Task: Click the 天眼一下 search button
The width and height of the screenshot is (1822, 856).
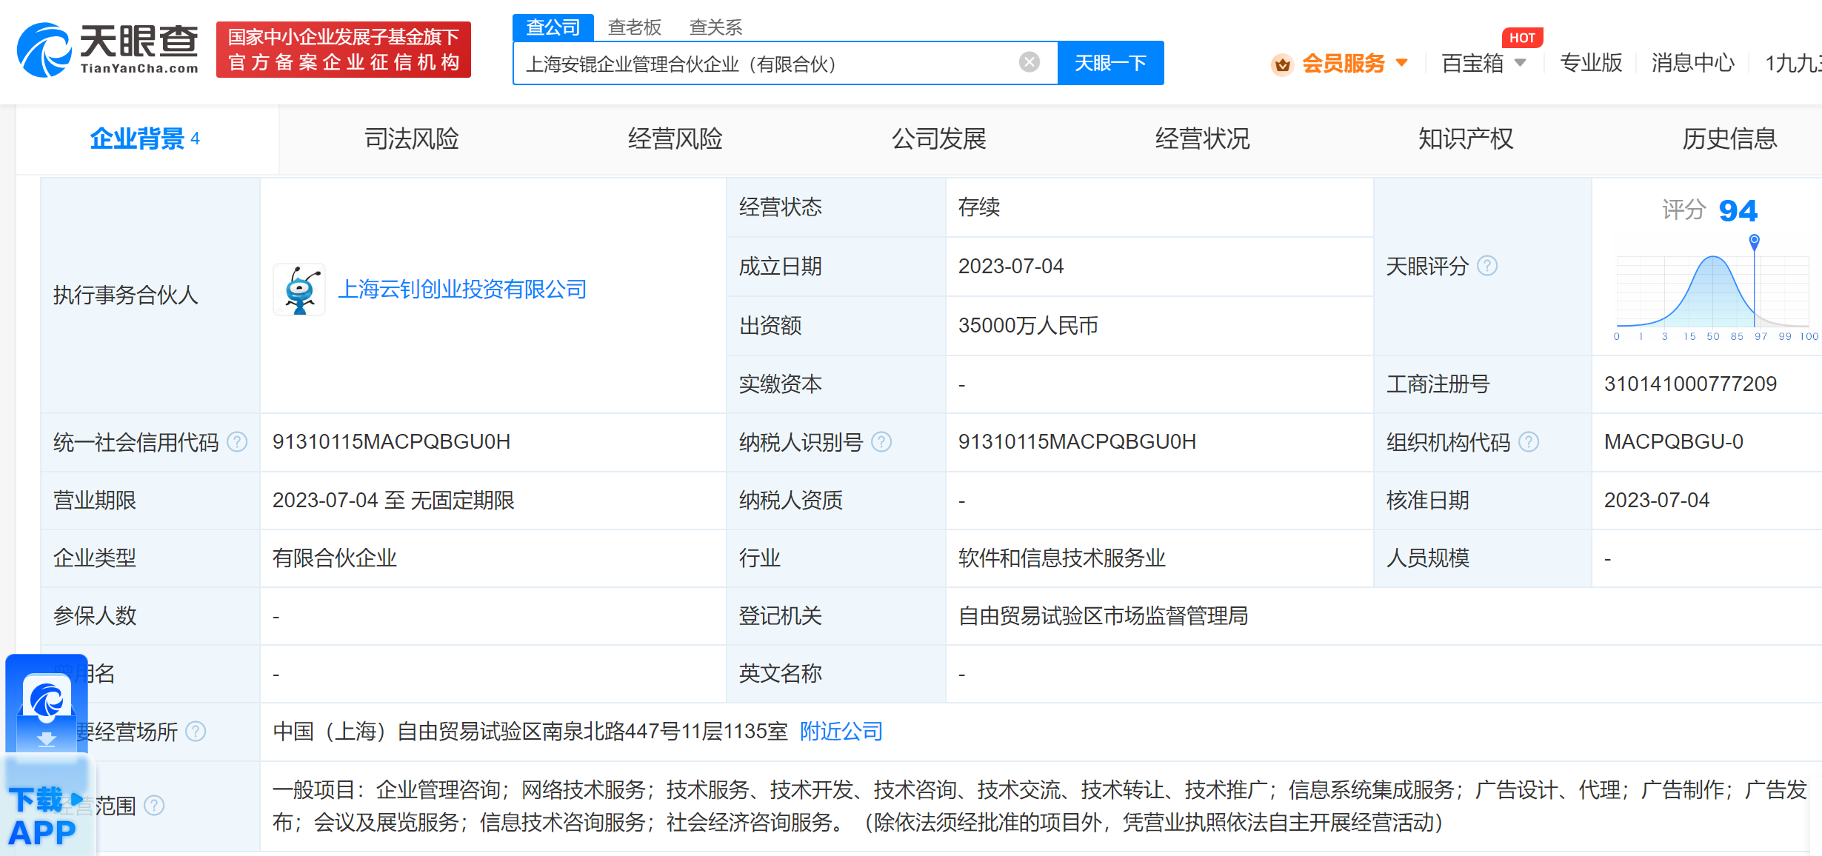Action: pos(1110,63)
